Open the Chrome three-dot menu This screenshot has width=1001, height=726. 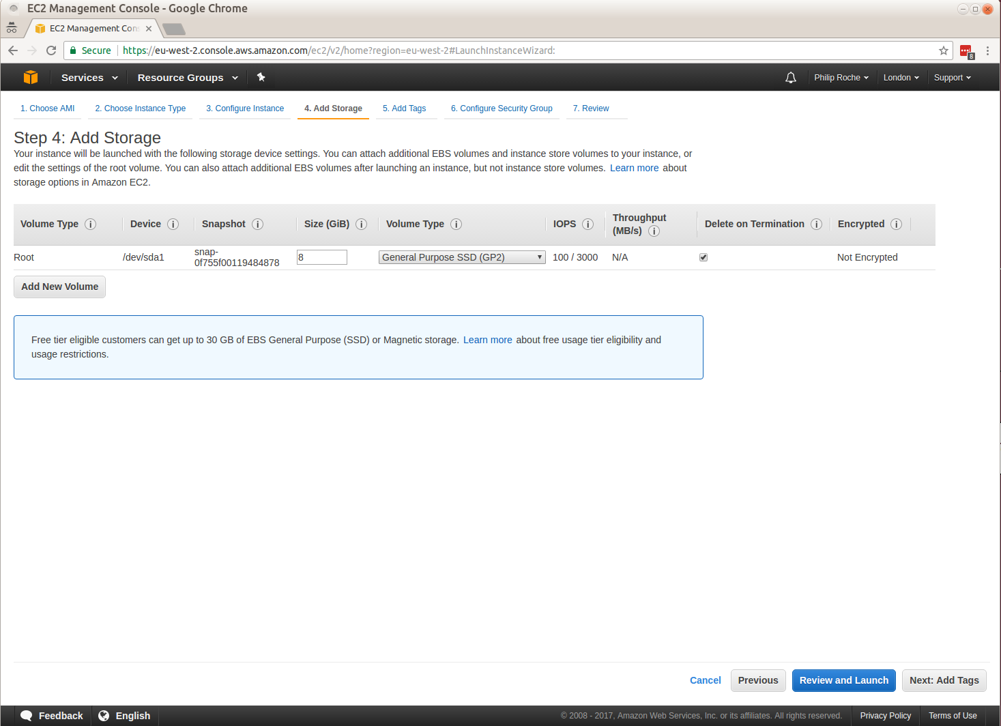point(987,50)
